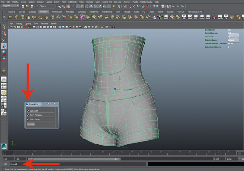Switch to the nCloth shelf tab
244x171 pixels.
[161, 12]
